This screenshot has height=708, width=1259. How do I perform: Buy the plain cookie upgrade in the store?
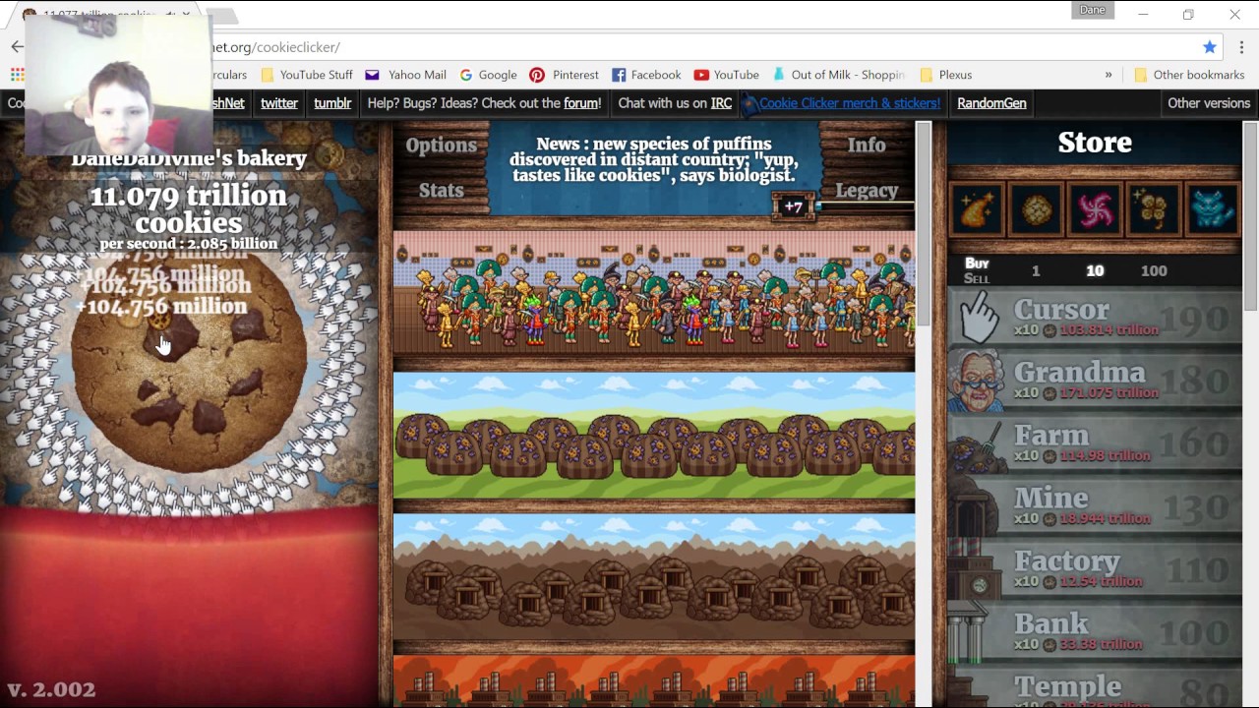tap(1036, 209)
